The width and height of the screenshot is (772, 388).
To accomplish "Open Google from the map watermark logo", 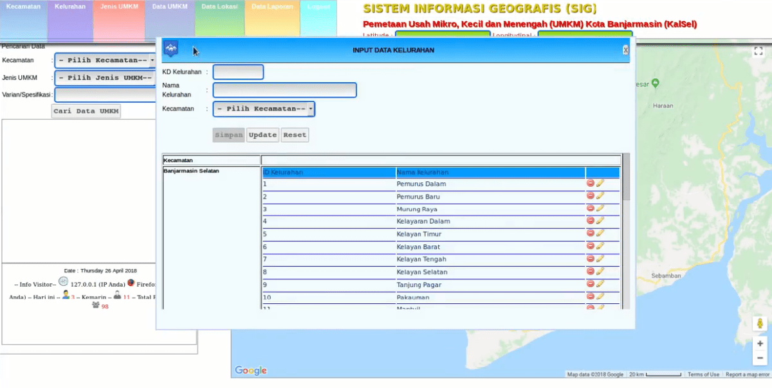I will pos(250,370).
